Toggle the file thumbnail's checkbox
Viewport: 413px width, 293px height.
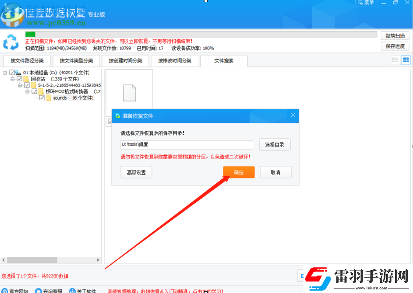click(x=109, y=121)
